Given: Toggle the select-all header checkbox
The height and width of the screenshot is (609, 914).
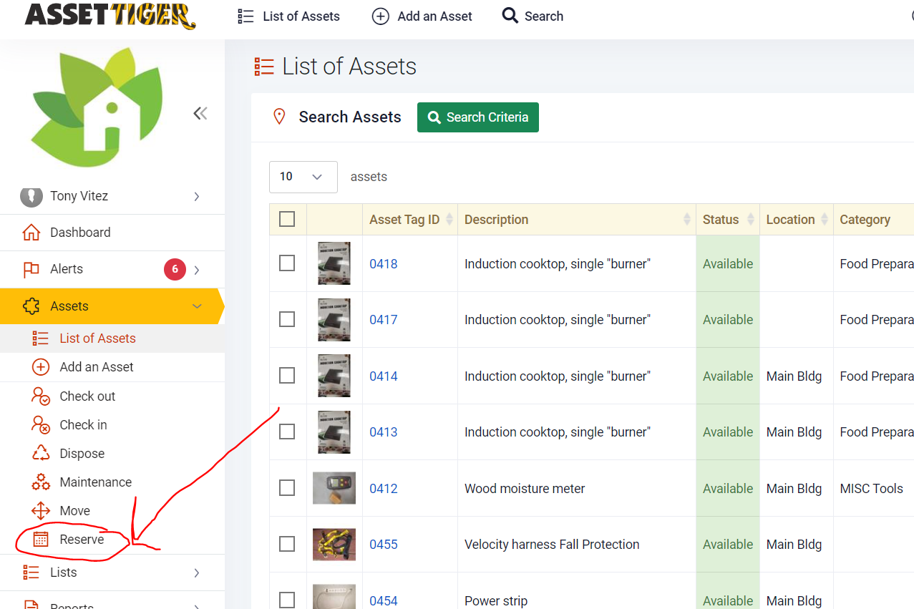Looking at the screenshot, I should click(x=287, y=219).
